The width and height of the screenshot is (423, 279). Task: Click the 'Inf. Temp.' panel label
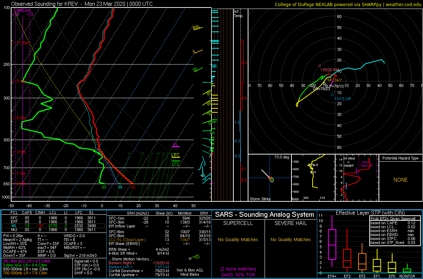tap(239, 14)
